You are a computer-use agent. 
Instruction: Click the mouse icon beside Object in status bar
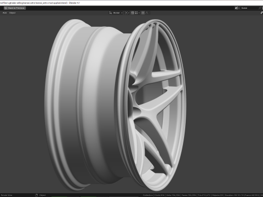click(x=36, y=195)
